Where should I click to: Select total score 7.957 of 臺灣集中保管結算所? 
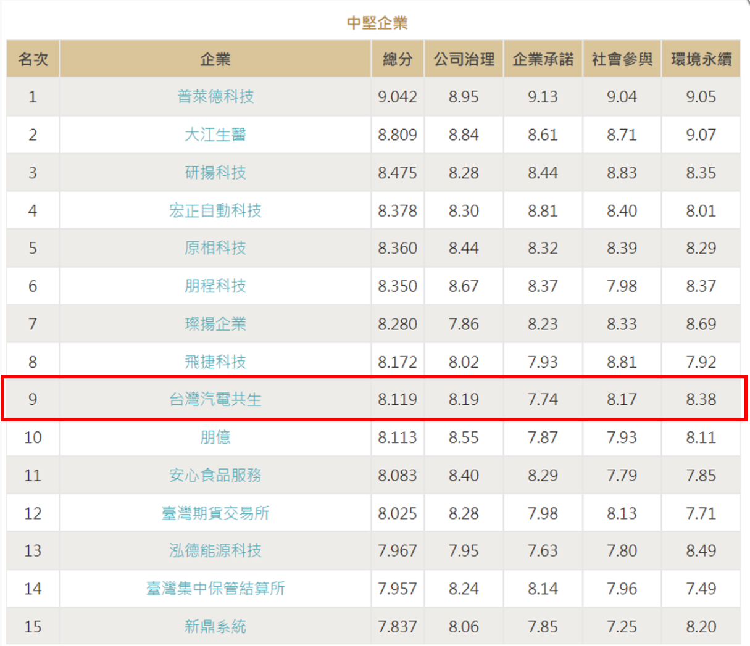pyautogui.click(x=398, y=589)
